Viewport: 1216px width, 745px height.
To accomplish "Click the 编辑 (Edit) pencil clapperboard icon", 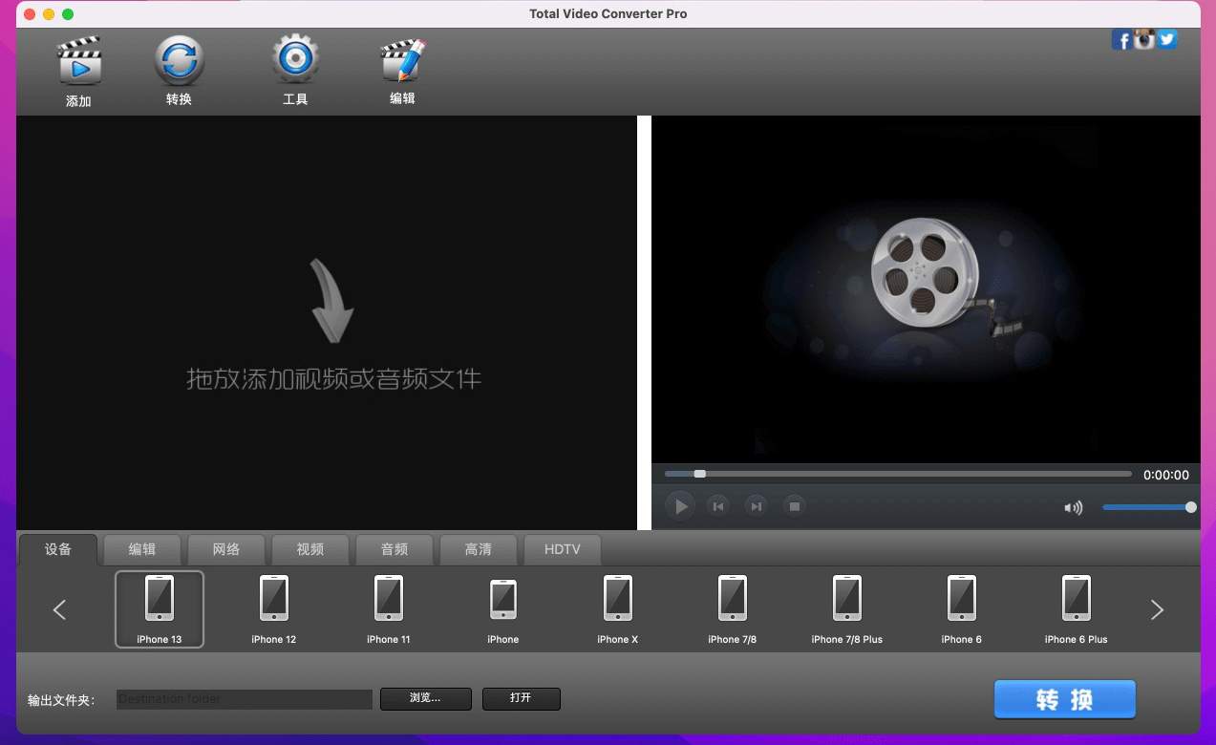I will pos(402,61).
